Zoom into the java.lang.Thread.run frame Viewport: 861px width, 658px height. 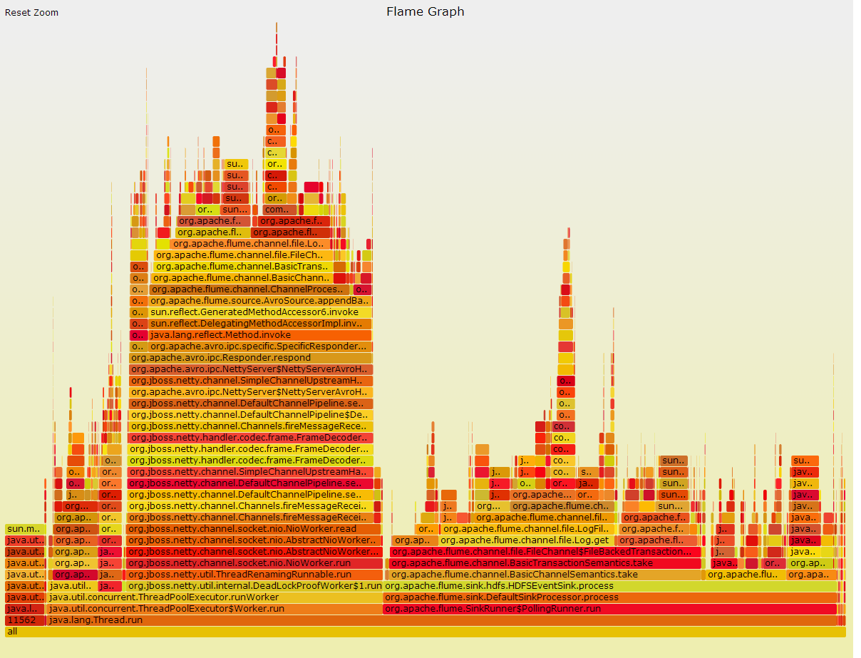(285, 620)
